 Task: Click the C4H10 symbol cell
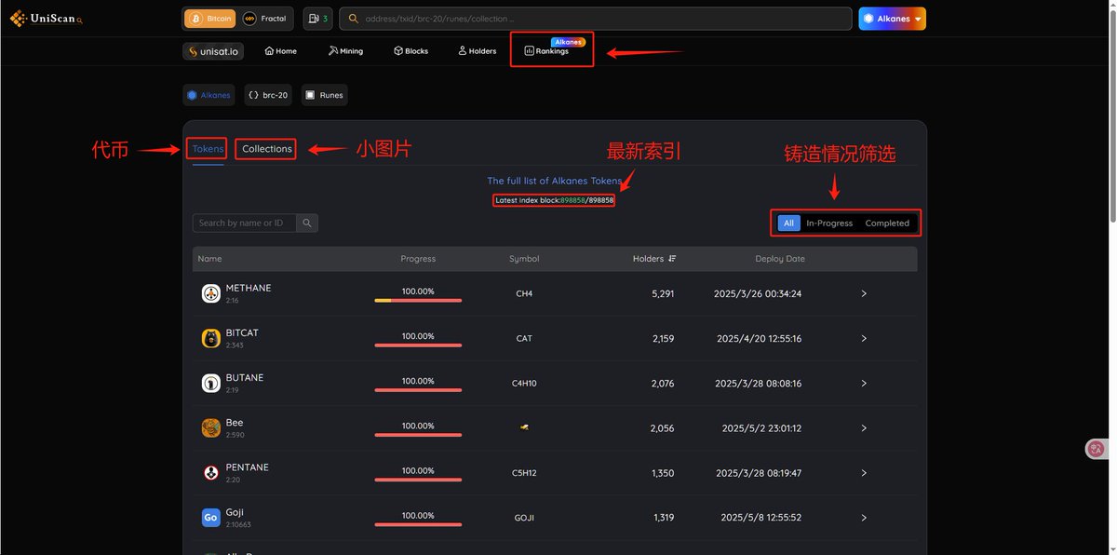pyautogui.click(x=524, y=383)
